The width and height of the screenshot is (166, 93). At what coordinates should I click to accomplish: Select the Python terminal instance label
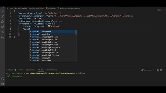[x=146, y=70]
